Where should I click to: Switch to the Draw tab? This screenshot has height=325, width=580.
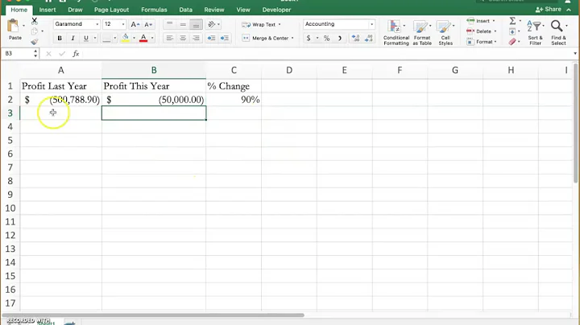click(x=75, y=10)
